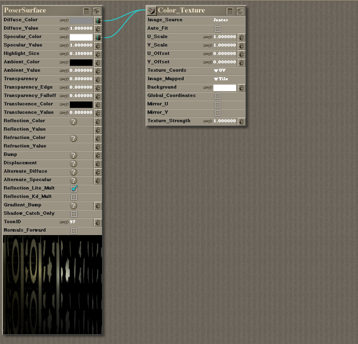
Task: Check the Shadow_Catch_Only box
Action: pos(74,214)
